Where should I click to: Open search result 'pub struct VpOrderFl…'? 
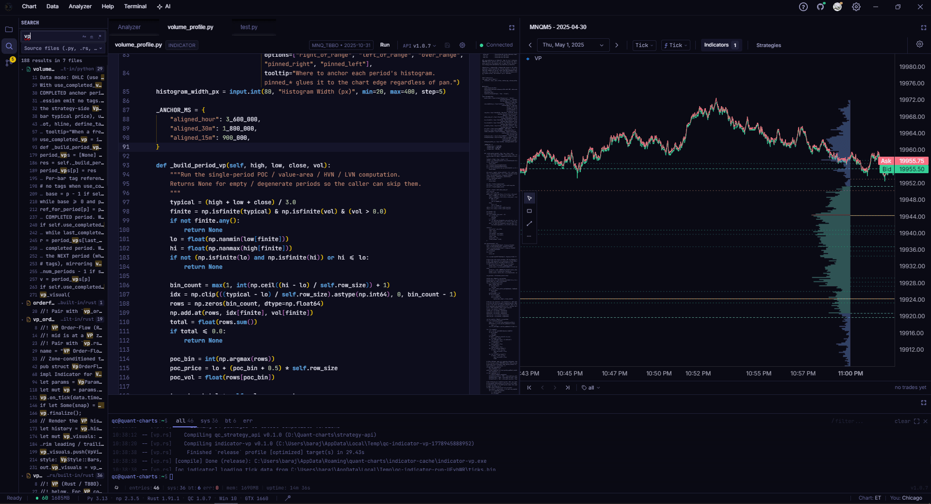[68, 367]
